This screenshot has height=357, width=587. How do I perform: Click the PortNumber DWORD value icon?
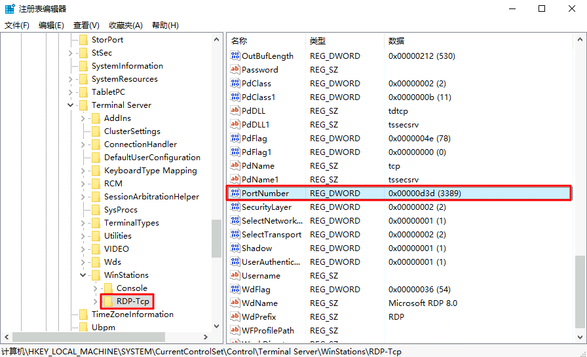236,194
